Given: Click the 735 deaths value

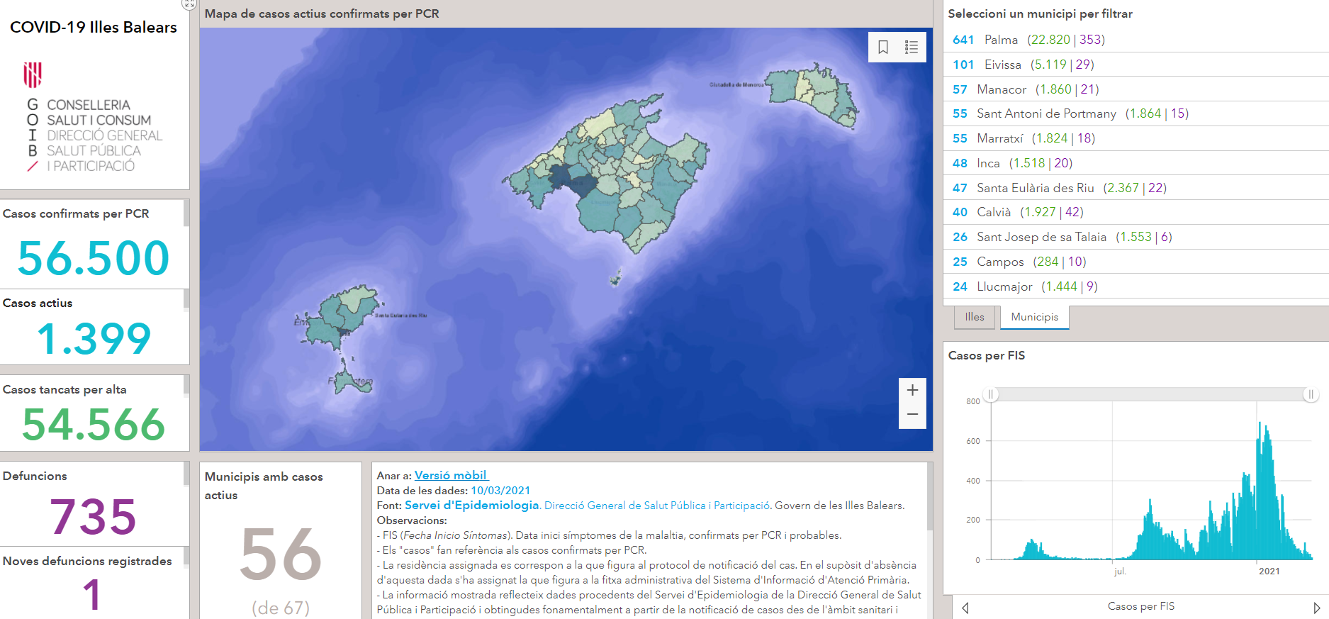Looking at the screenshot, I should (93, 516).
